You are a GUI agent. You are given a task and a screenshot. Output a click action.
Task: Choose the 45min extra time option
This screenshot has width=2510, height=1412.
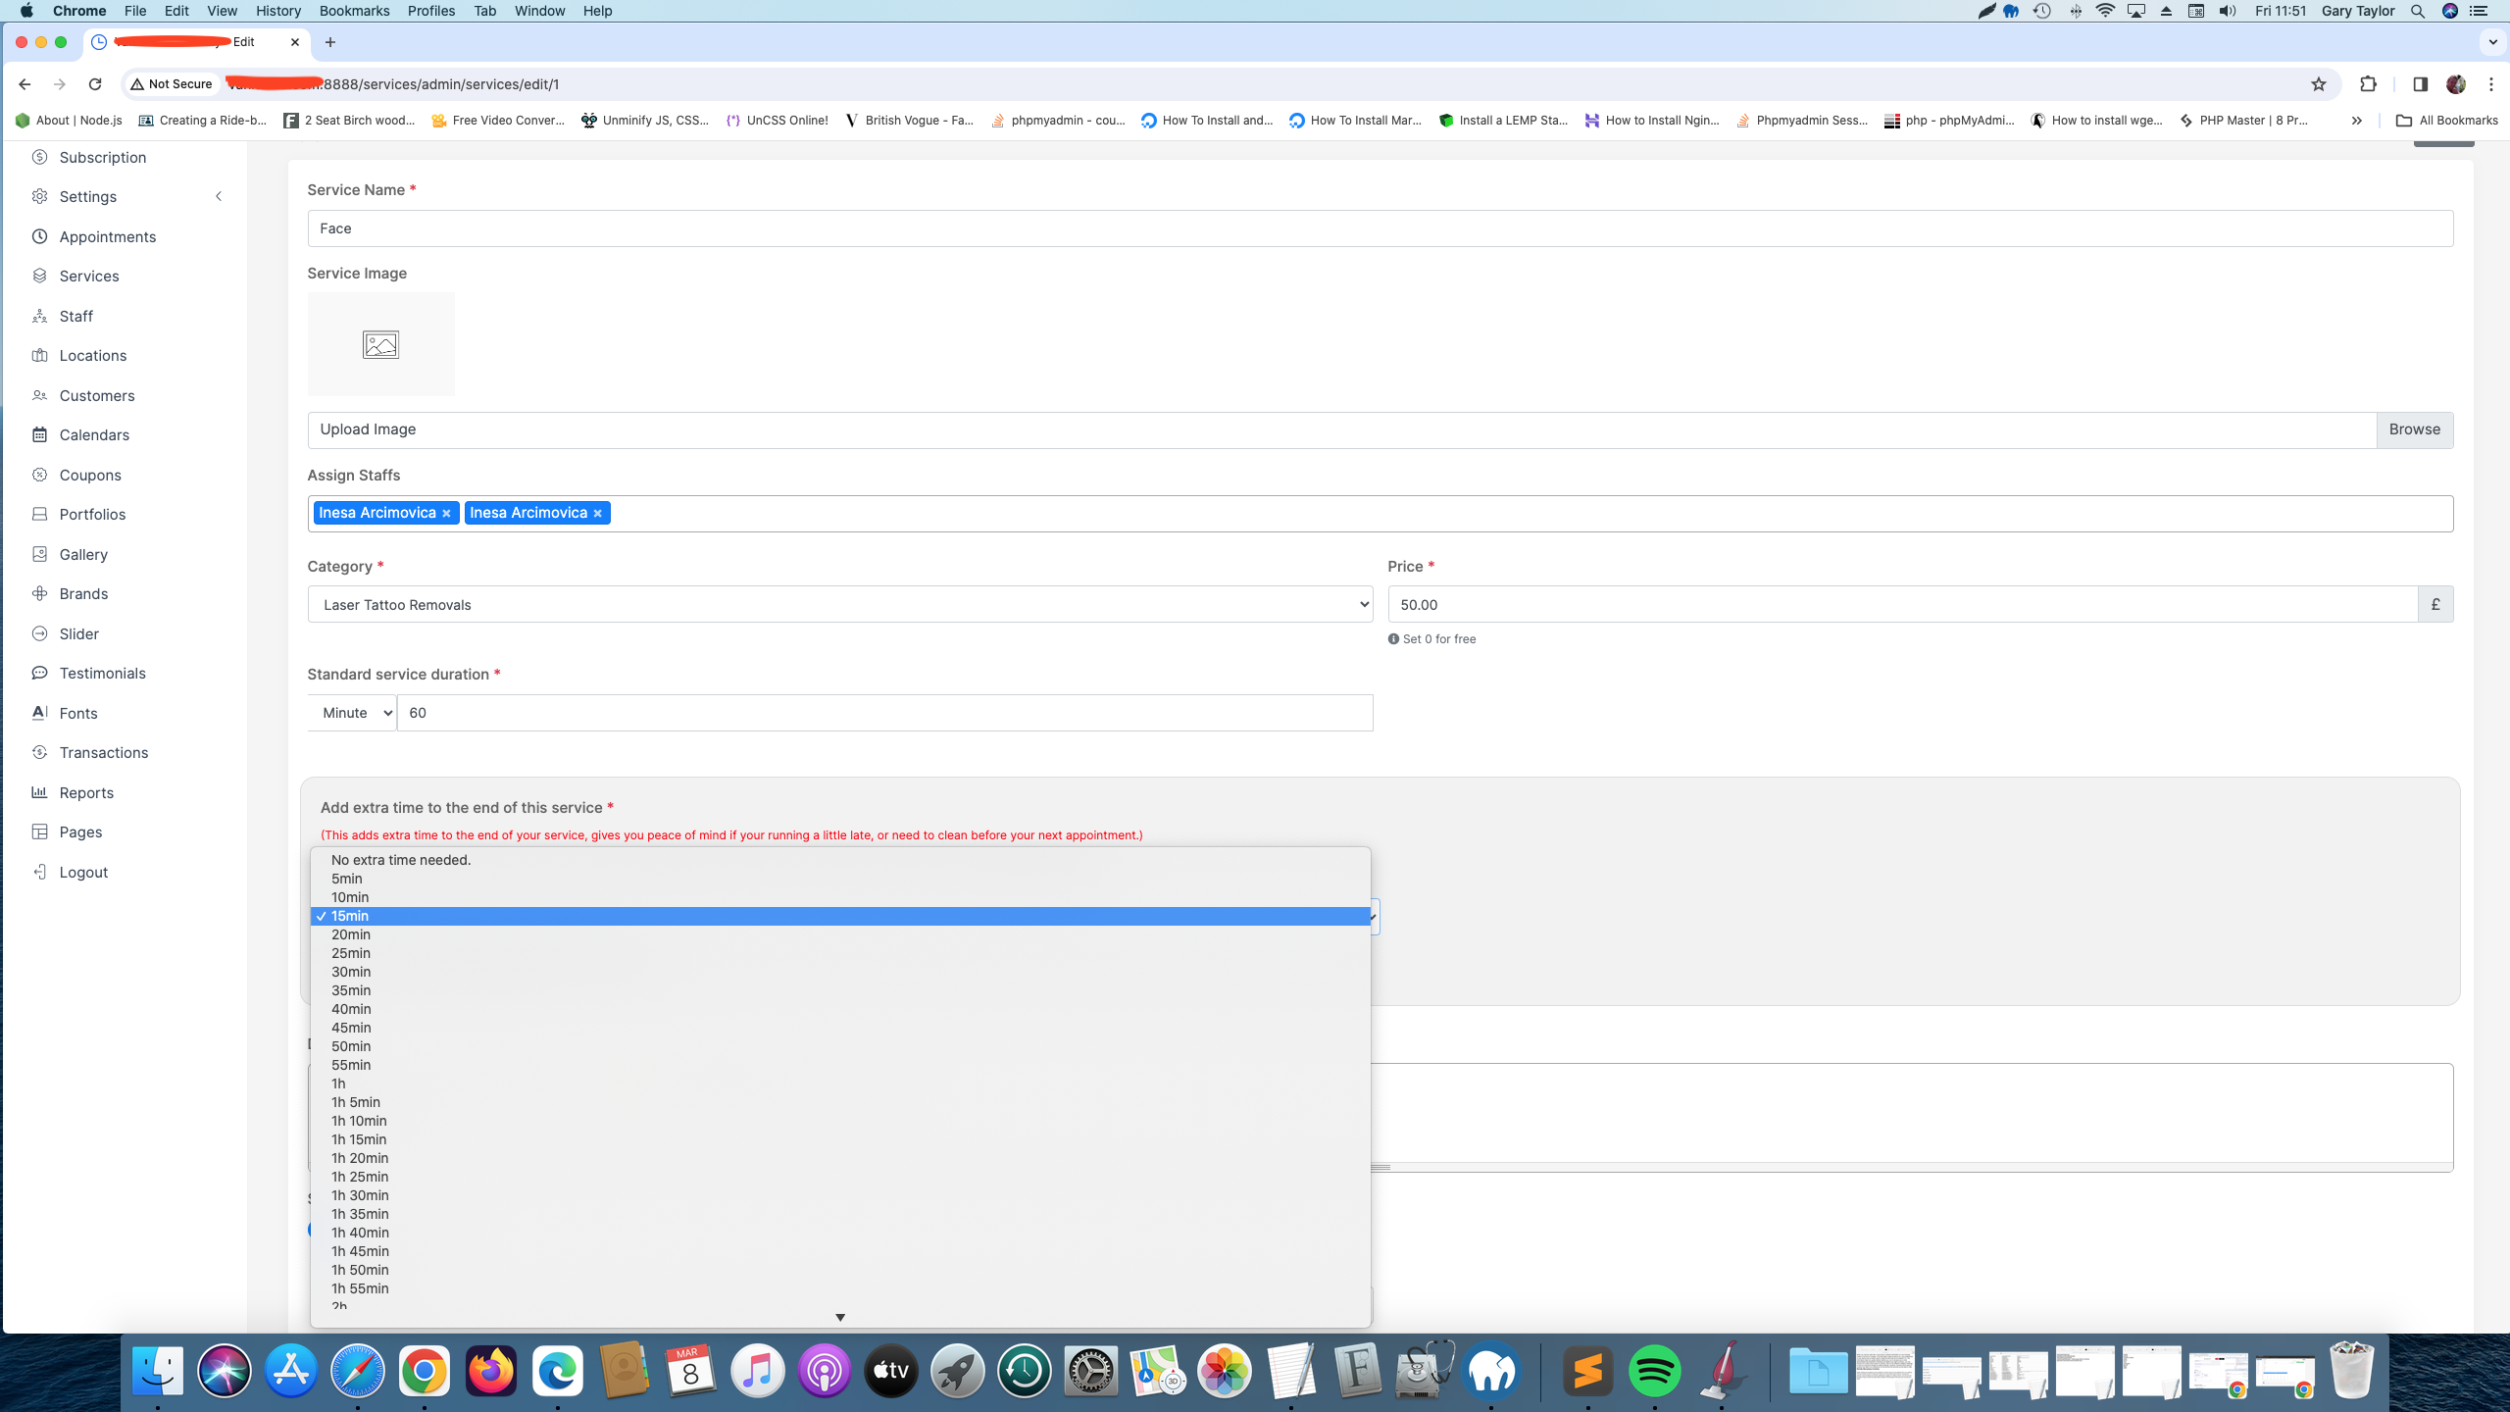(840, 1028)
